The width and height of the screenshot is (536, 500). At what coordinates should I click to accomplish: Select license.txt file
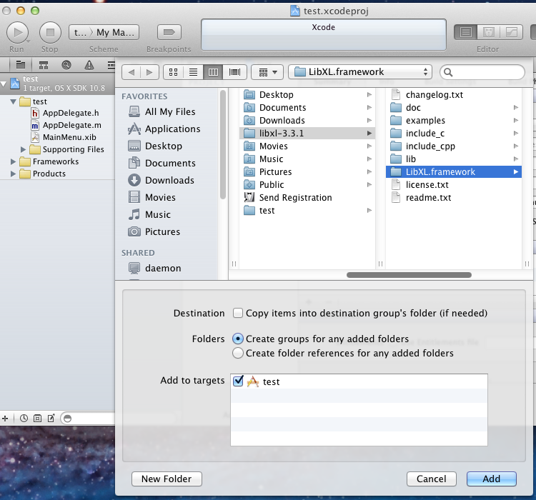point(454,184)
